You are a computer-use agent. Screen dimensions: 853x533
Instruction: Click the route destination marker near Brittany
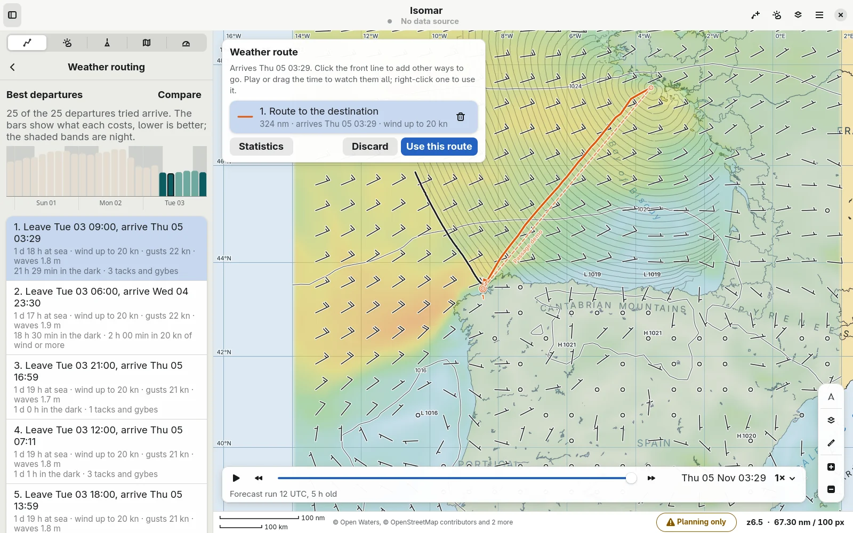(x=651, y=88)
